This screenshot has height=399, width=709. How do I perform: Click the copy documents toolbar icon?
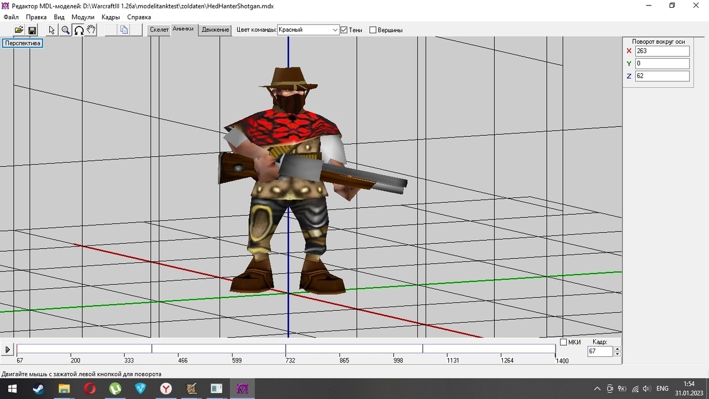pos(124,30)
